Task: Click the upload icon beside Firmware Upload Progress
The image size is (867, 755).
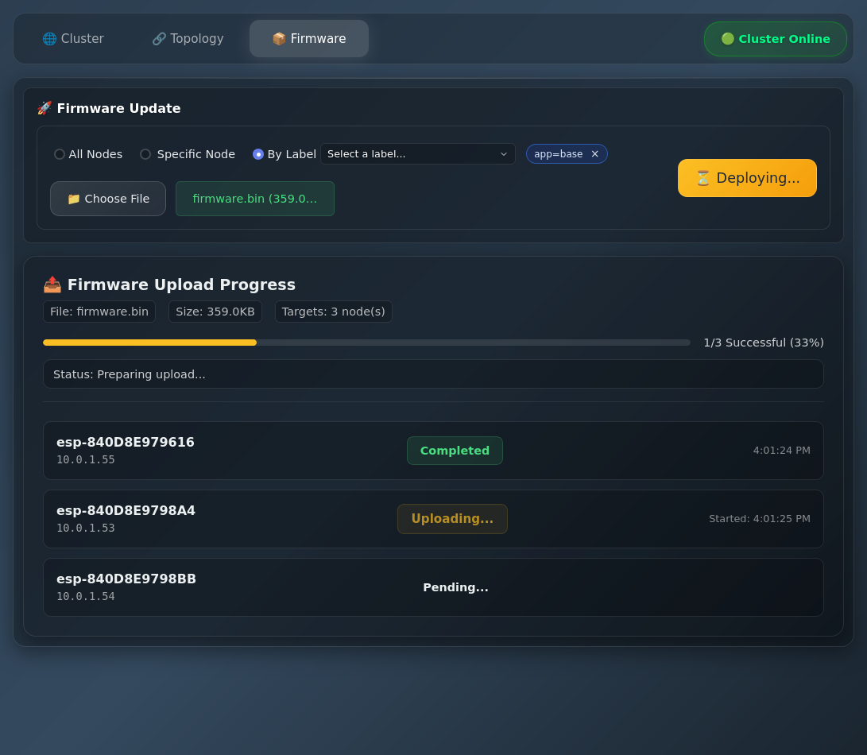Action: (x=52, y=285)
